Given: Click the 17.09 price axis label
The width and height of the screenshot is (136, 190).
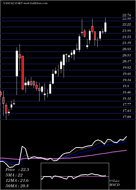Looking at the screenshot, I should pos(127,117).
